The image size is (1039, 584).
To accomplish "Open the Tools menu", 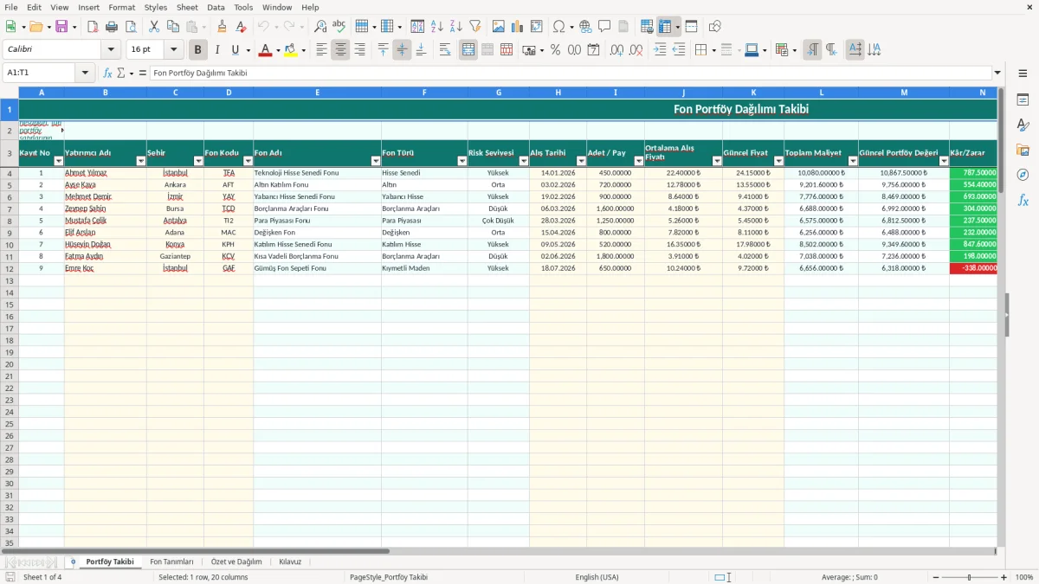I will [x=243, y=7].
